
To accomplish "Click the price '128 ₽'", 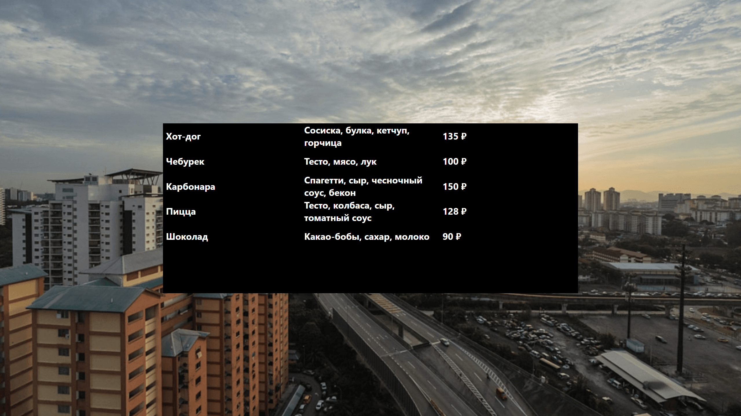I will [x=455, y=211].
